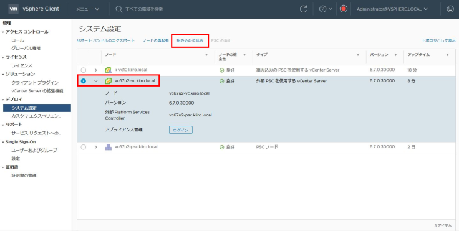Open vCenter Server の拡張機能 in sidebar
This screenshot has height=231, width=459.
(x=37, y=91)
